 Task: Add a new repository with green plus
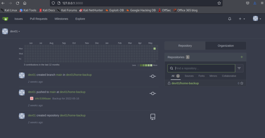coord(242,57)
